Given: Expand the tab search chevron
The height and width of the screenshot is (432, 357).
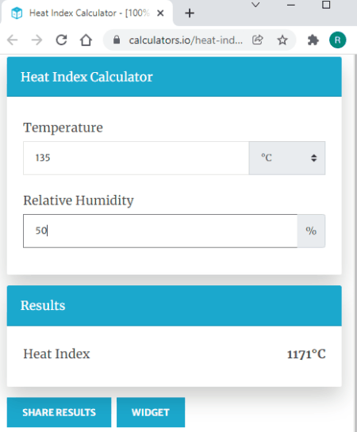Looking at the screenshot, I should [x=255, y=5].
